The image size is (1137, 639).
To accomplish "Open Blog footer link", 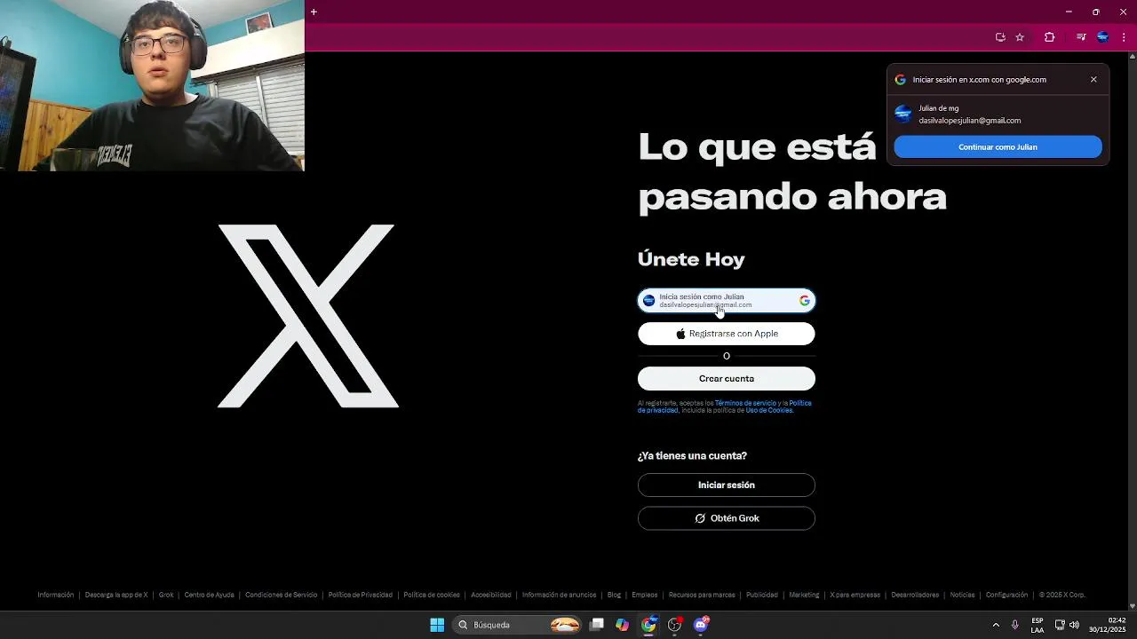I will pyautogui.click(x=614, y=595).
